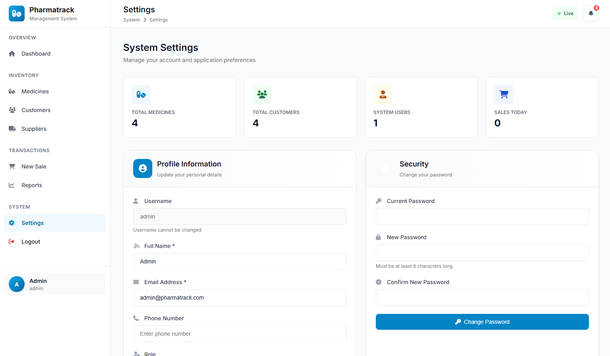Viewport: 610px width, 356px height.
Task: Click the Live status badge
Action: [565, 14]
